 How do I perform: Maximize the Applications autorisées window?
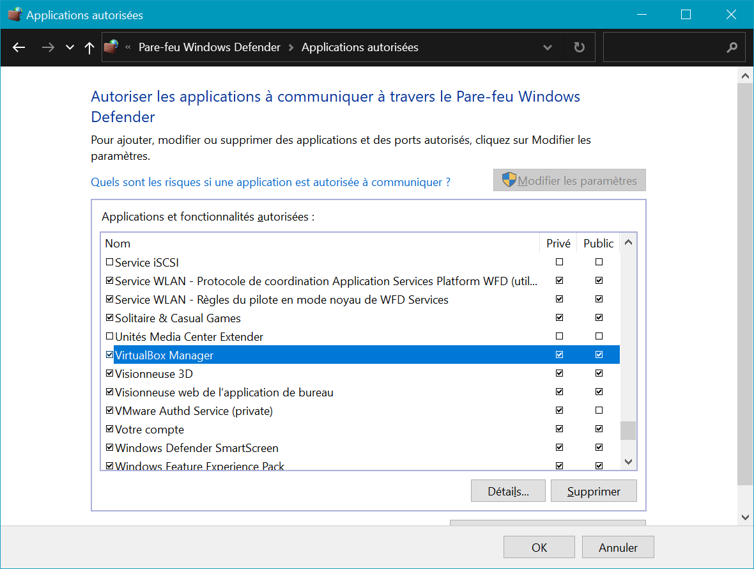pyautogui.click(x=686, y=15)
